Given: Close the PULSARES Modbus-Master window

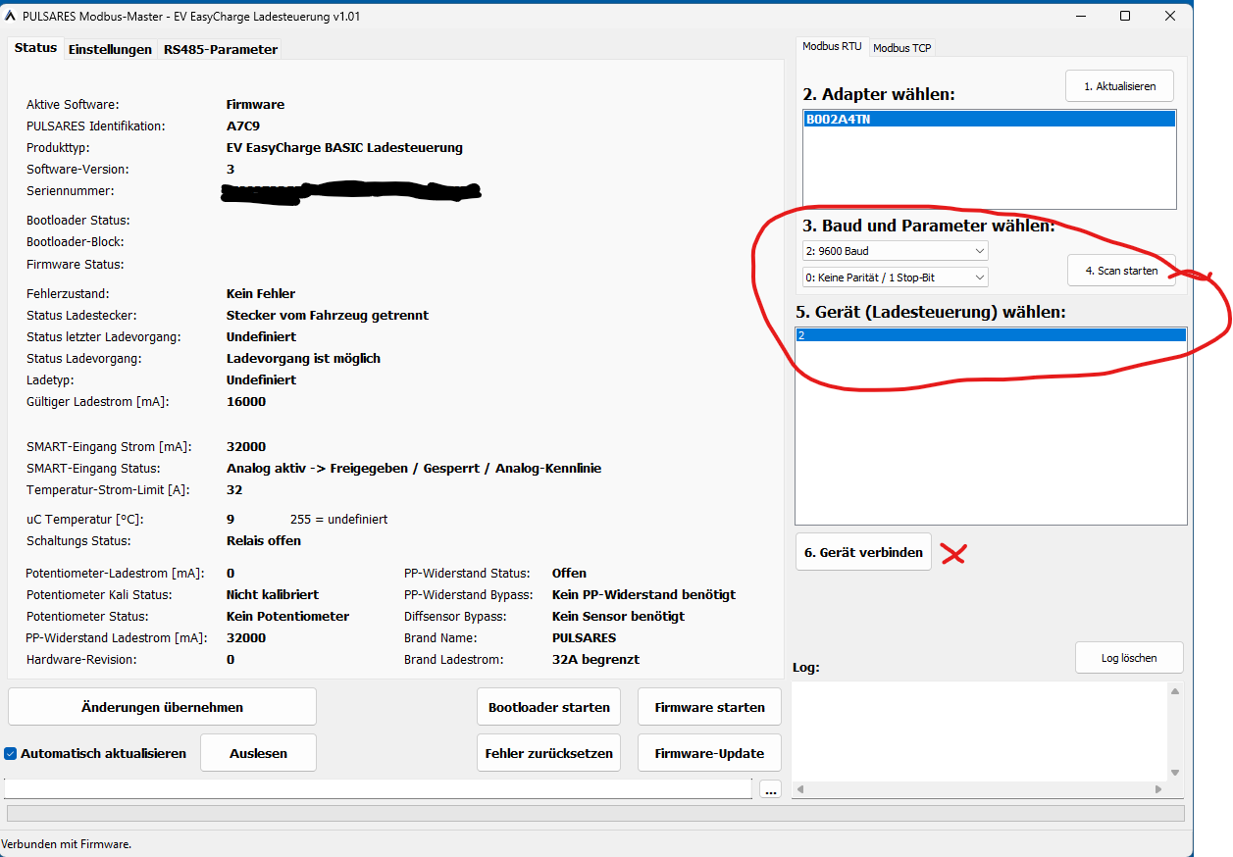Looking at the screenshot, I should click(x=1170, y=16).
